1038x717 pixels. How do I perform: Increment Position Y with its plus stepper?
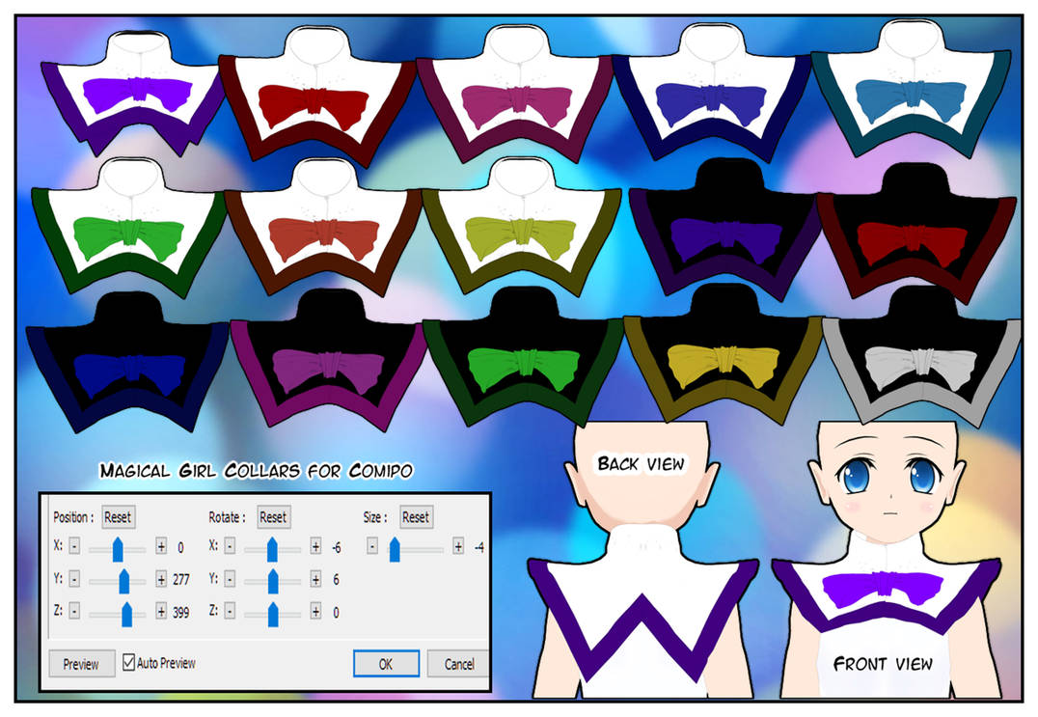(x=162, y=580)
